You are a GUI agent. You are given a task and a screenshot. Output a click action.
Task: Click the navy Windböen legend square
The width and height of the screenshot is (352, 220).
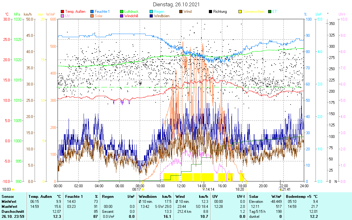[x=151, y=16]
